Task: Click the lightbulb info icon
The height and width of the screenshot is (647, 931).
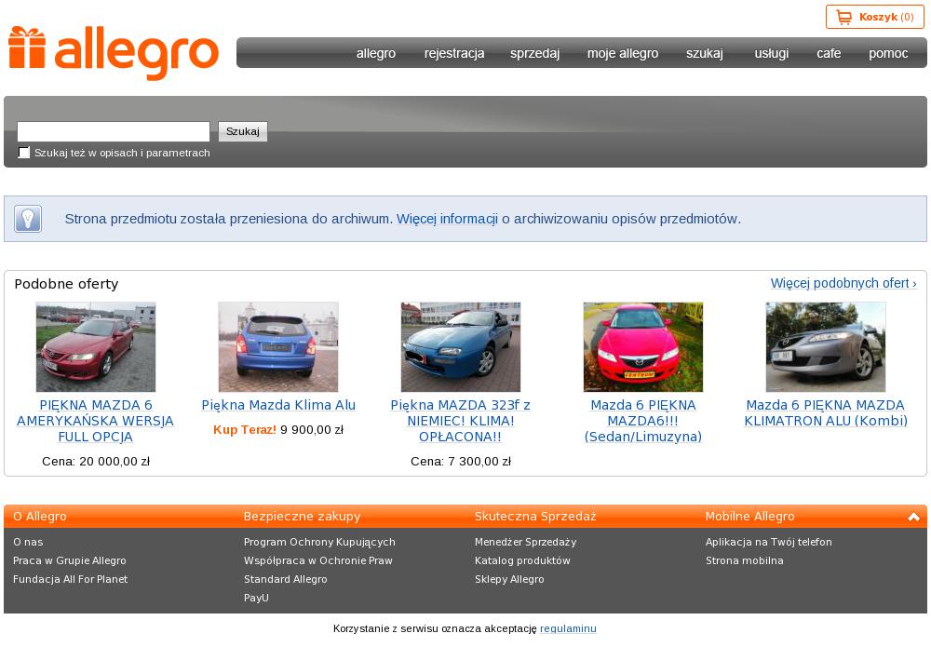Action: click(x=28, y=219)
